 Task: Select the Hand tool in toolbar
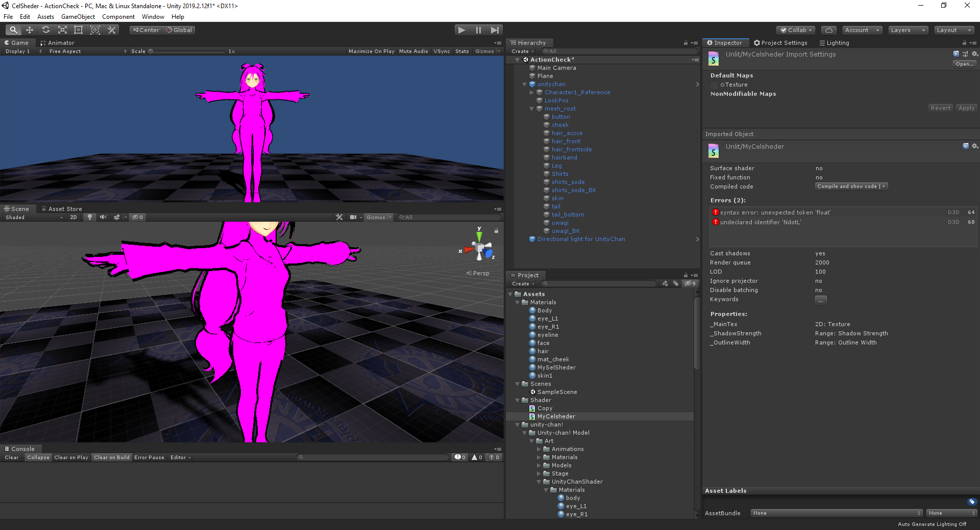coord(14,30)
